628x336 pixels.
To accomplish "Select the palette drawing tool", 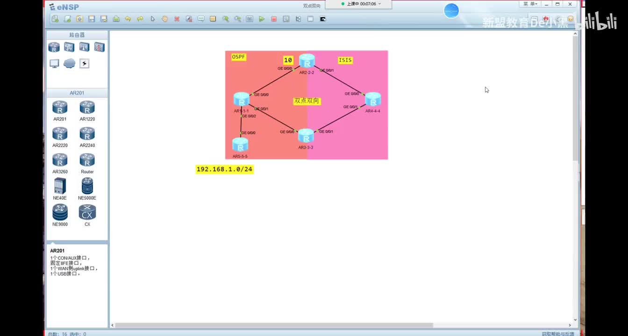I will pos(213,19).
